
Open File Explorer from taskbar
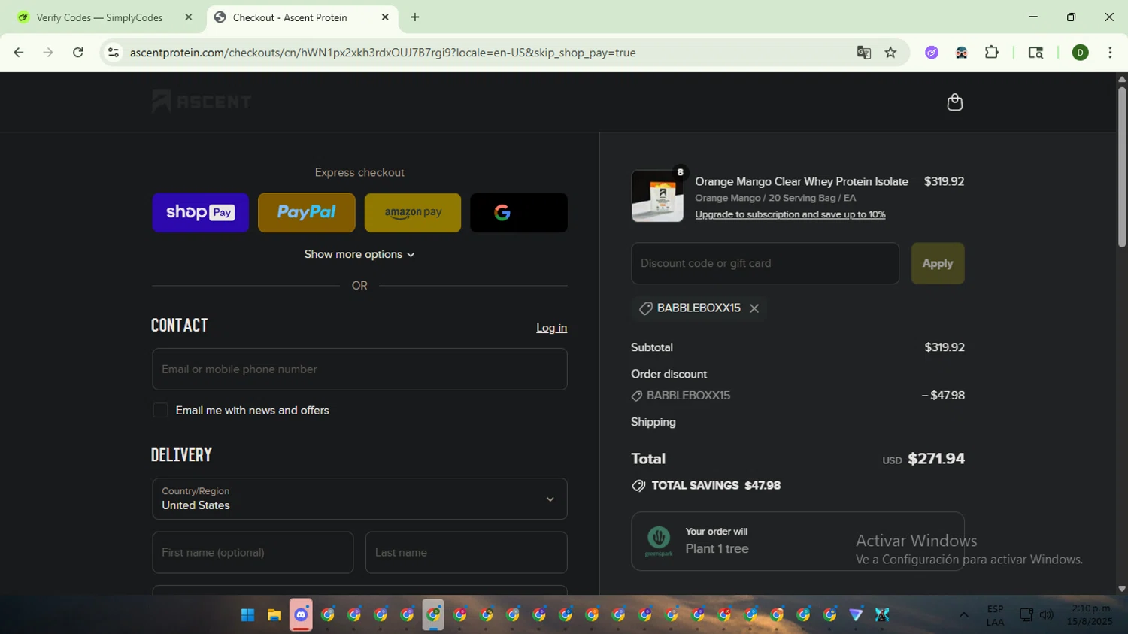coord(274,615)
